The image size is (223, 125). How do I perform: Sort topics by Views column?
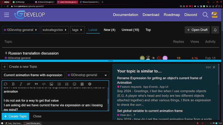click(195, 42)
